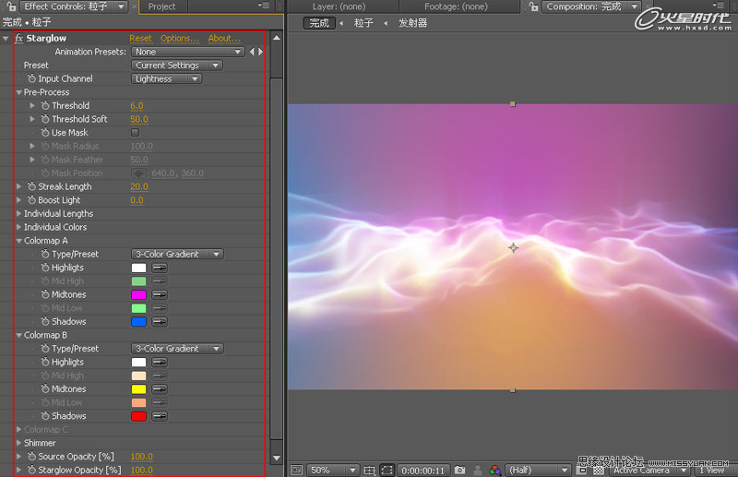Toggle the Starglow Opacity stopwatch
The width and height of the screenshot is (738, 477).
(31, 470)
